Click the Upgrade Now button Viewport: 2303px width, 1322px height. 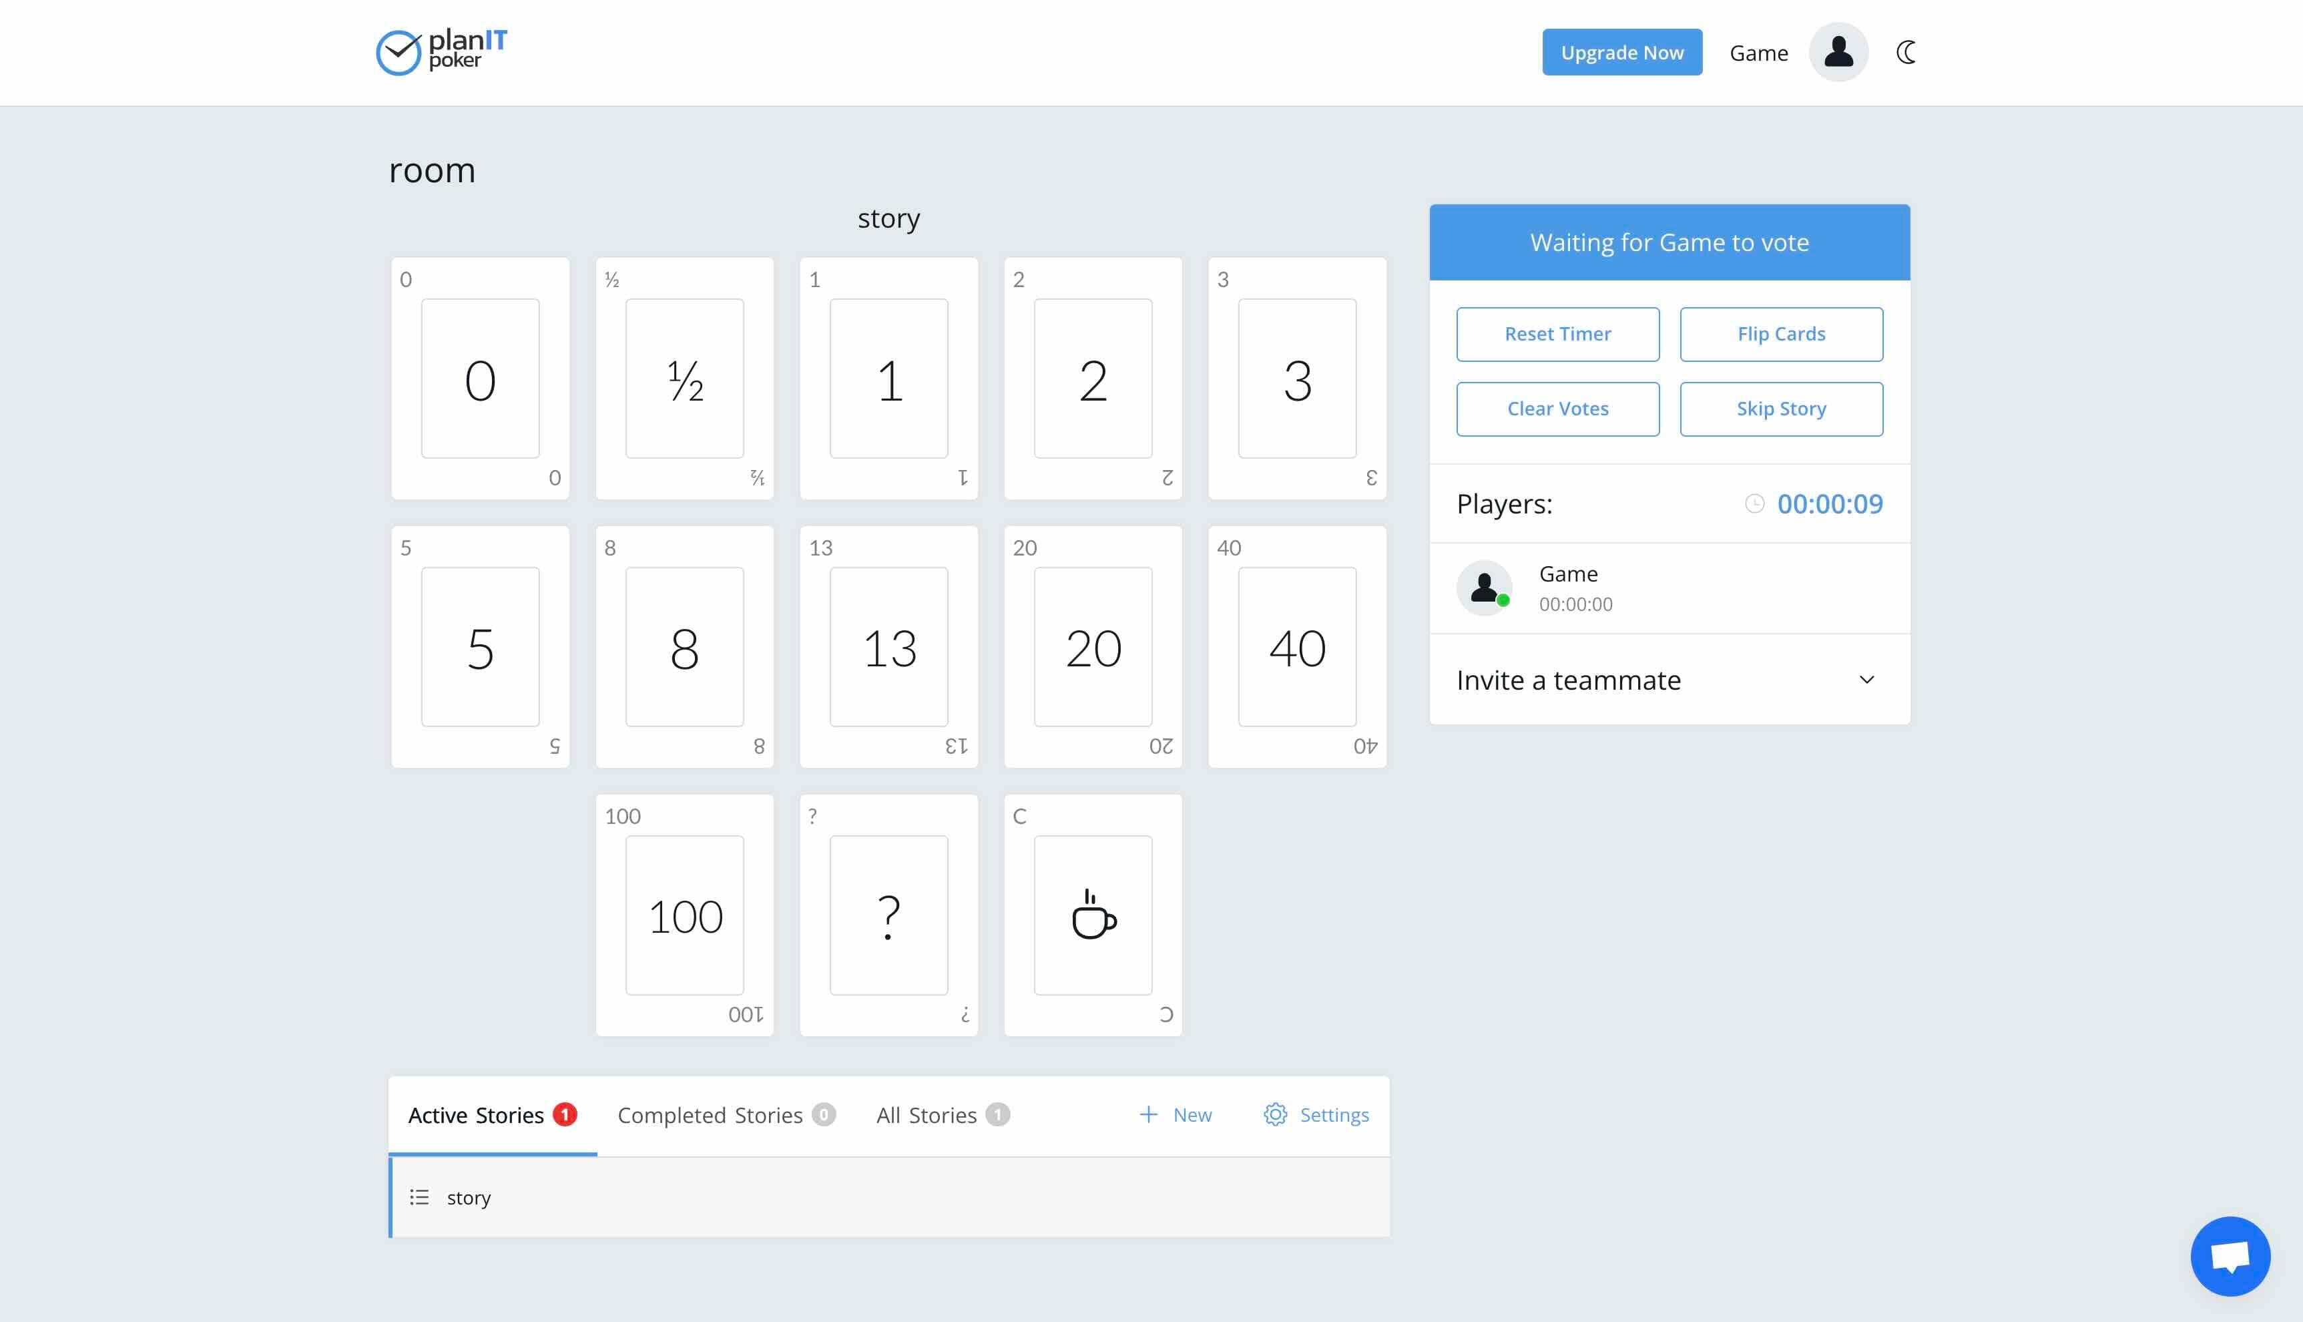click(1621, 53)
